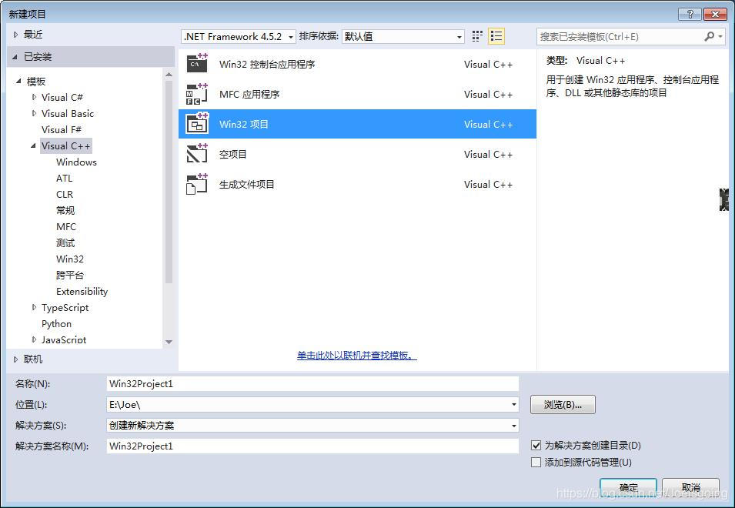The width and height of the screenshot is (735, 508).
Task: Click the tree scrollbar up arrow
Action: tap(169, 74)
